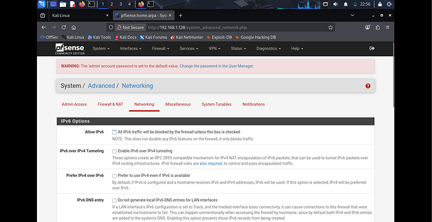Switch to the Miscellaneous tab
432x222 pixels.
click(178, 104)
